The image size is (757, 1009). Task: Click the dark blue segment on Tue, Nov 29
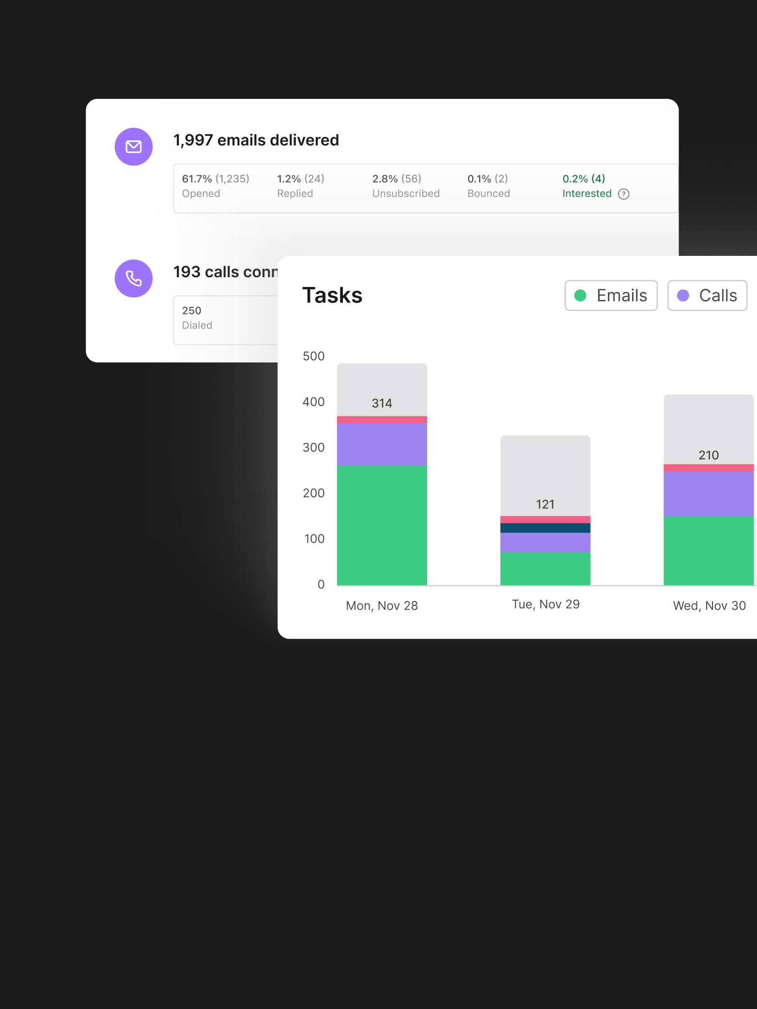point(545,528)
